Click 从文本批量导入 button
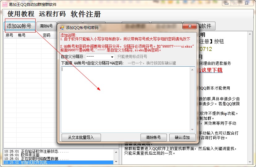 [81, 137]
